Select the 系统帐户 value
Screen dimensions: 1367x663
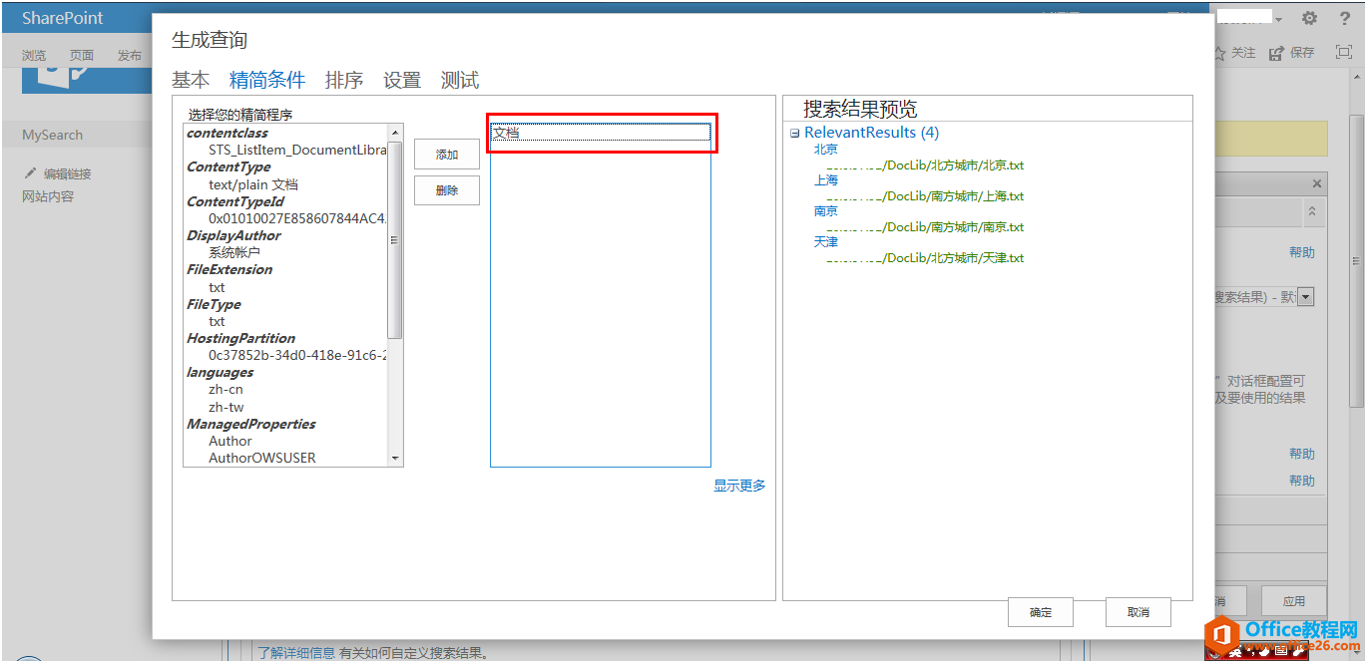point(234,252)
